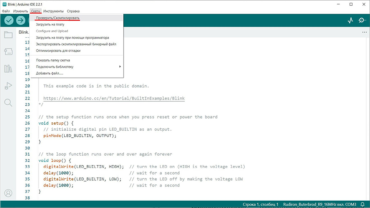Screen dimensions: 370x208
Task: Select Добавить файл... entry
Action: pos(77,73)
